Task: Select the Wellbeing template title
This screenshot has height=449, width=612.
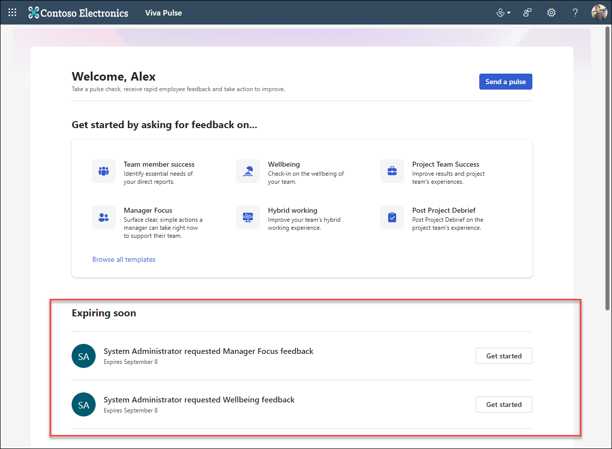Action: pyautogui.click(x=284, y=164)
